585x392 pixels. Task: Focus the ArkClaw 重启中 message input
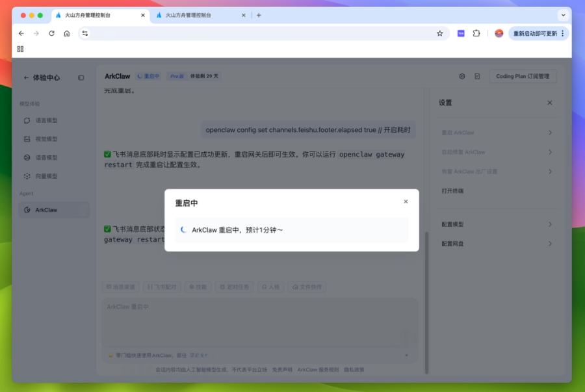coord(259,322)
